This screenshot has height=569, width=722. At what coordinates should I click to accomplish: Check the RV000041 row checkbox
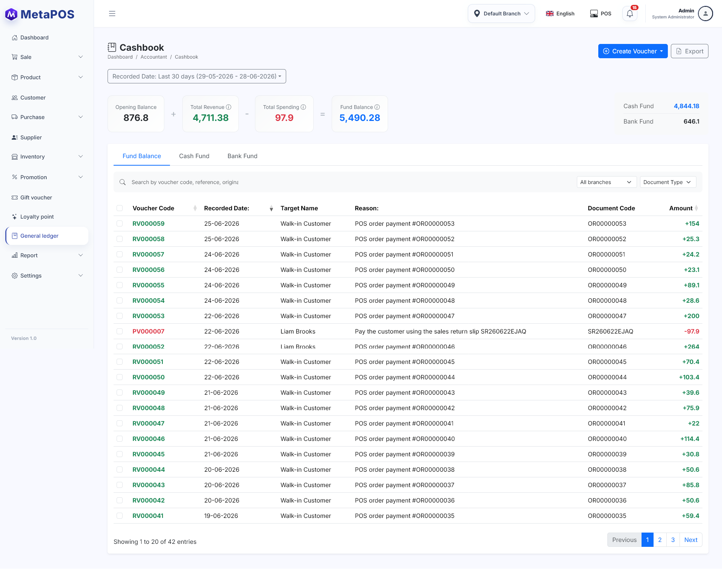pos(120,516)
